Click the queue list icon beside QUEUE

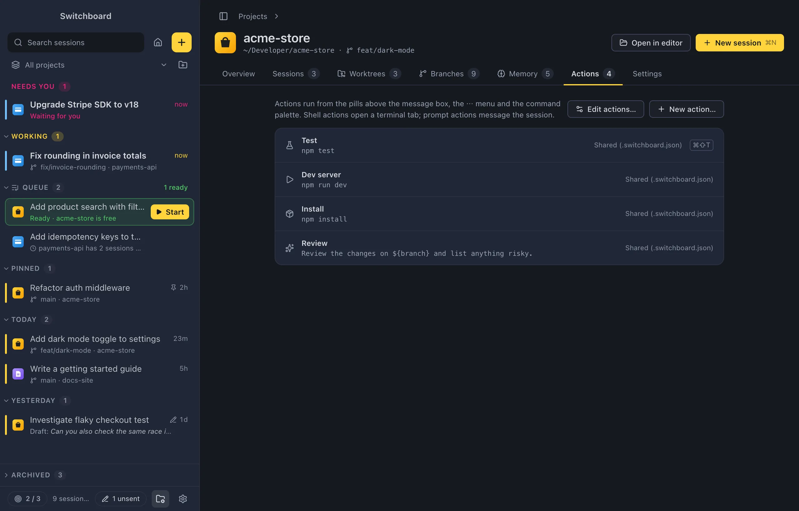click(15, 188)
